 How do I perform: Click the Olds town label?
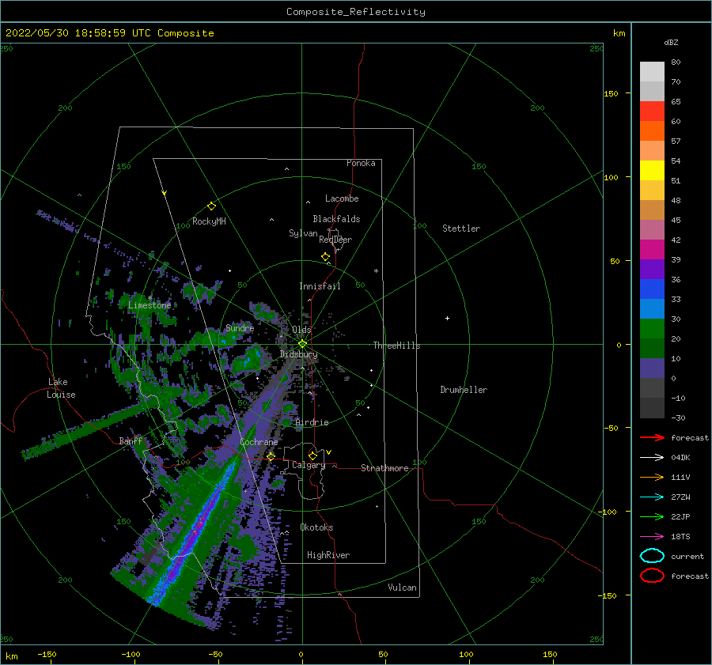tap(301, 330)
